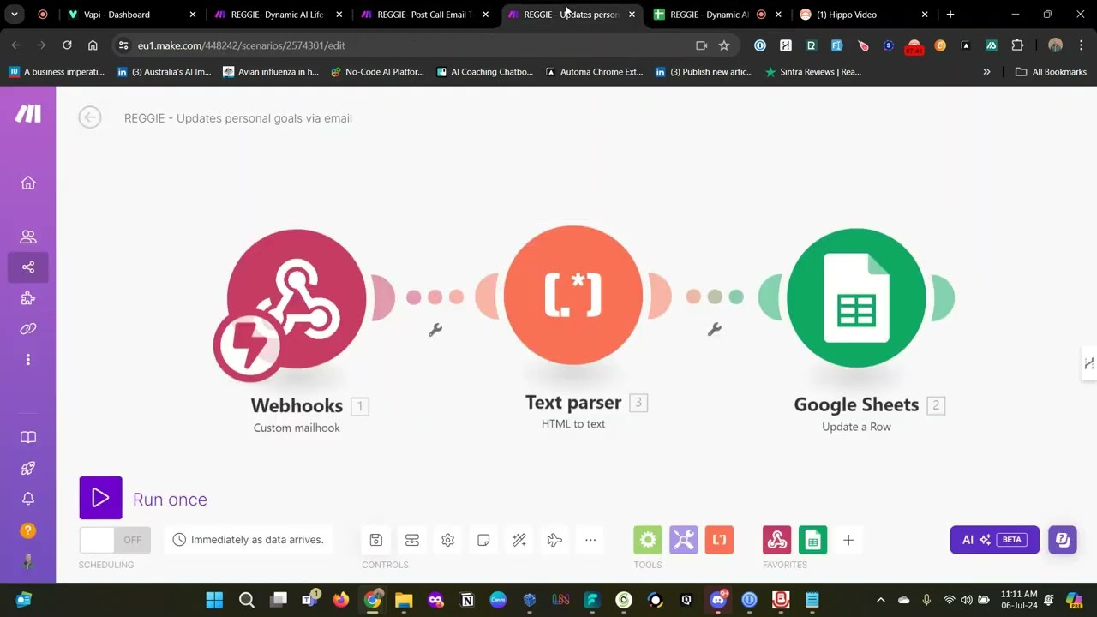Switch to Vapi - Dashboard tab
The height and width of the screenshot is (617, 1097).
130,15
